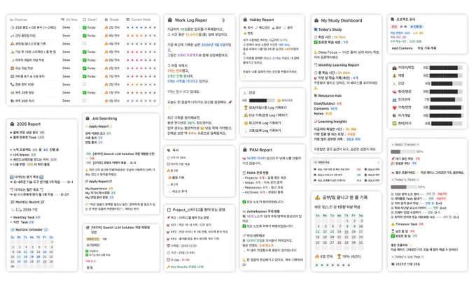
Task: Click the money bag icon in the life areas list
Action: point(394,75)
